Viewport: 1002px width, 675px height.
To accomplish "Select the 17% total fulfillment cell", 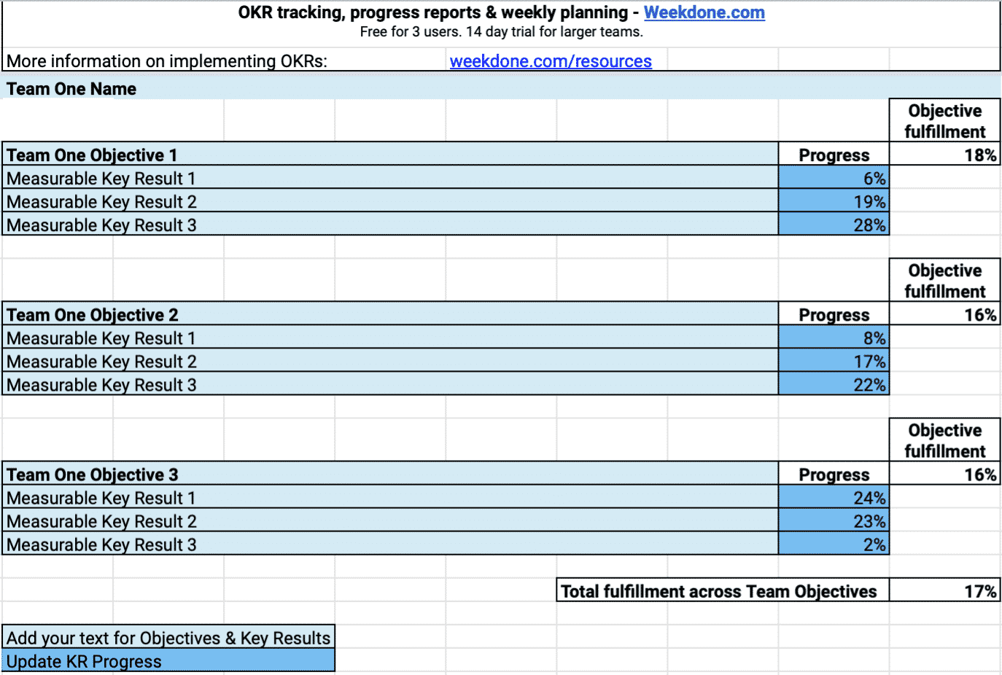I will 945,590.
